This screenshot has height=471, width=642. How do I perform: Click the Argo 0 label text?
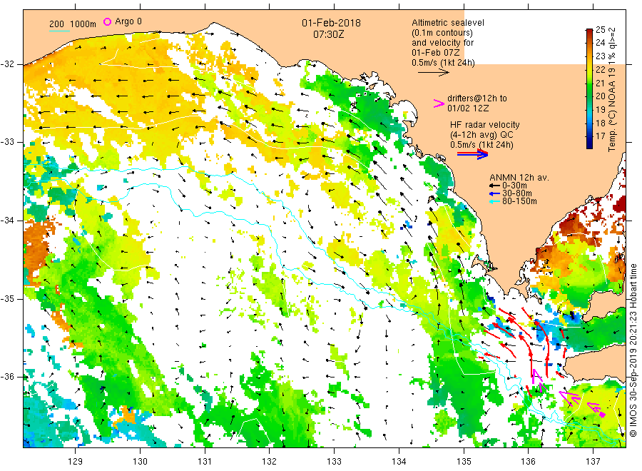(128, 21)
